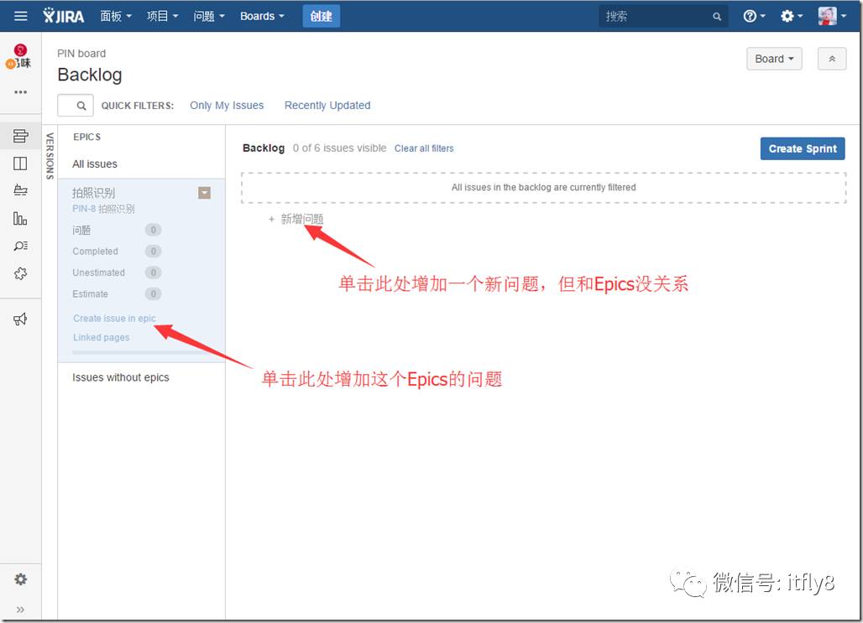Open project settings gear at sidebar bottom
The image size is (863, 623).
click(20, 579)
